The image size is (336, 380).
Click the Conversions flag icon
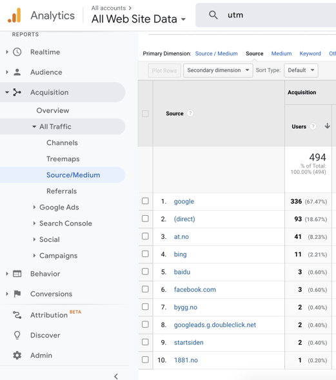tap(17, 294)
